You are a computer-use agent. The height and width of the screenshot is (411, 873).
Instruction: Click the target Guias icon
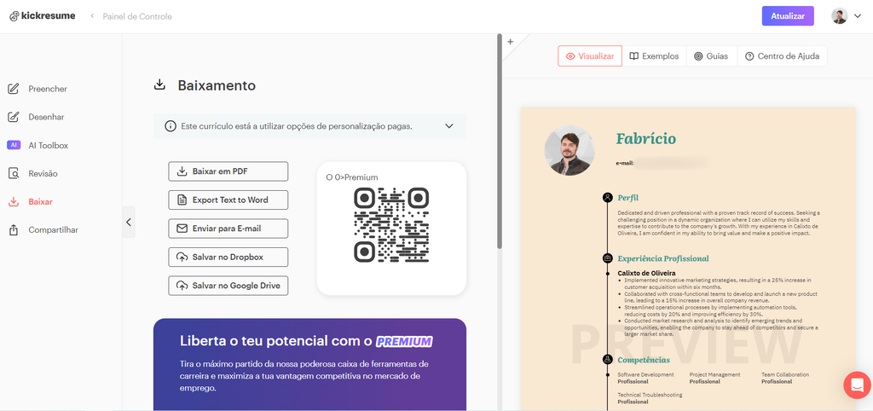tap(698, 56)
